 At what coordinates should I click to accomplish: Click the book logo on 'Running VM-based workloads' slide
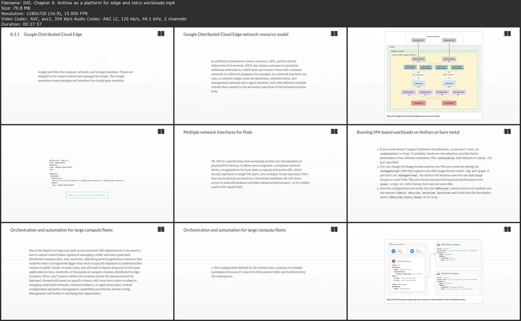pos(507,132)
